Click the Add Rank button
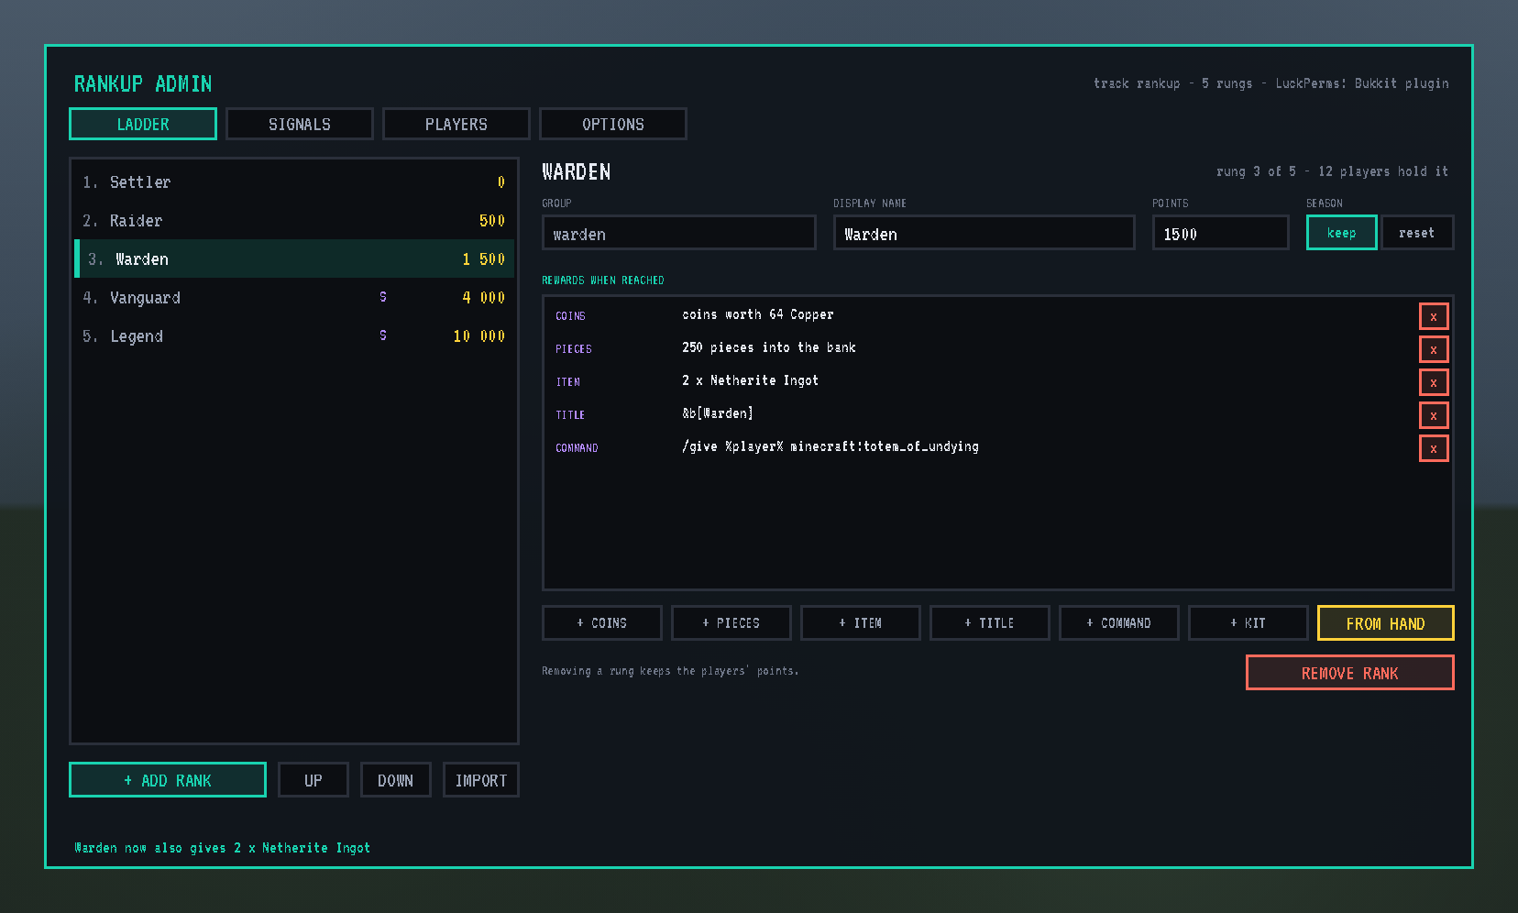This screenshot has height=913, width=1518. click(168, 780)
